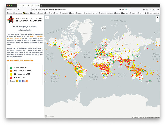Select the Language Archives OLAC Visualisation tab
This screenshot has width=166, height=126.
tap(28, 6)
